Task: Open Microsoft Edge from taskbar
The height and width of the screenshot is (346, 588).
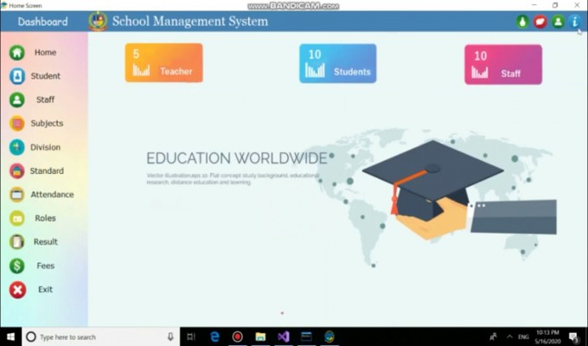Action: click(214, 337)
